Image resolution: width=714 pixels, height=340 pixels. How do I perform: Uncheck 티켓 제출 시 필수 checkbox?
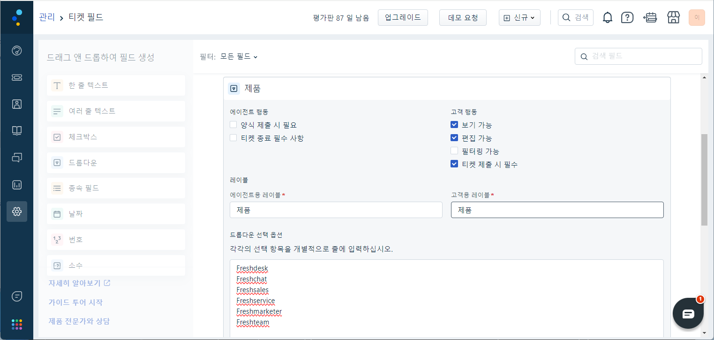click(x=454, y=164)
